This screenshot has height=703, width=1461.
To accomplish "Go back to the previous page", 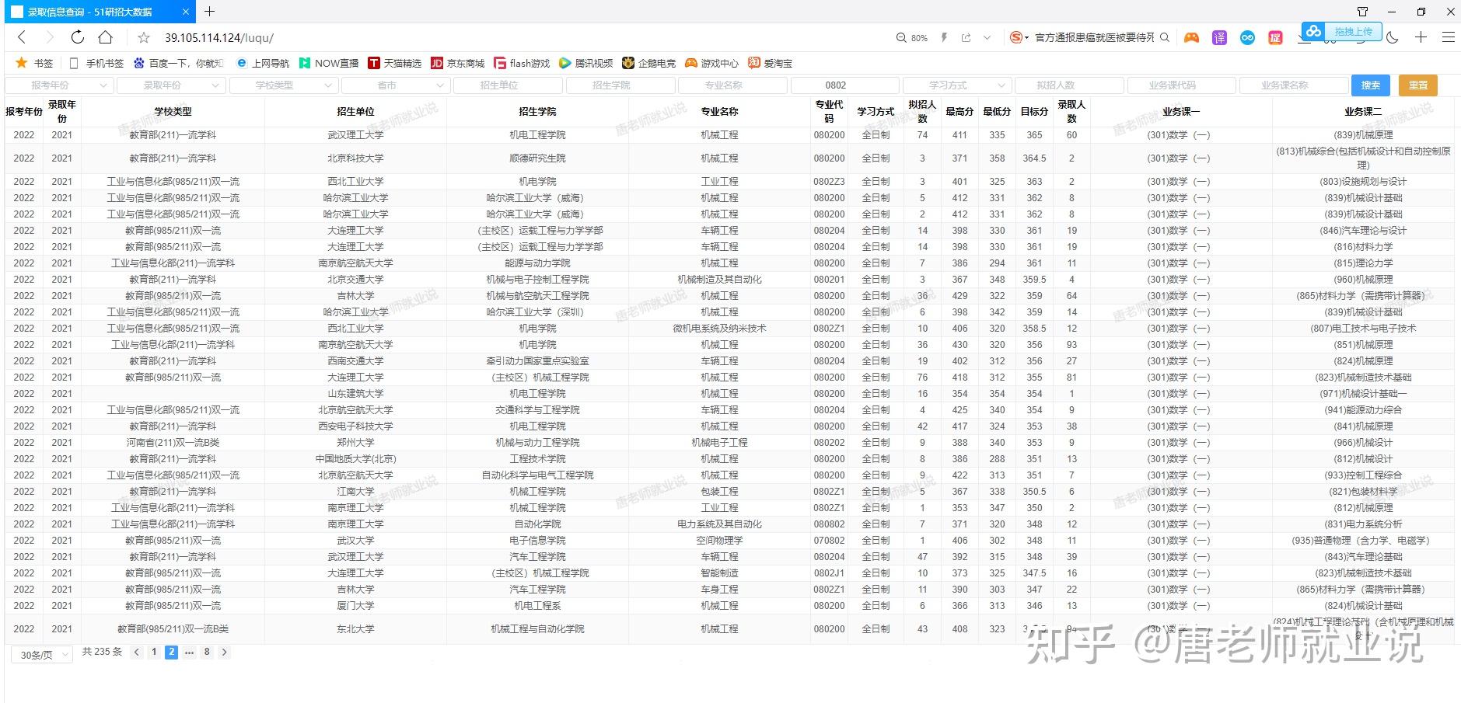I will (22, 37).
